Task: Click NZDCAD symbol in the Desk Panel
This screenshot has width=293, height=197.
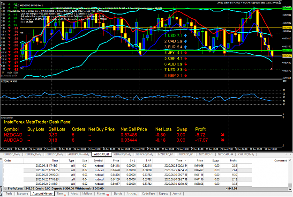Action: tap(13, 135)
